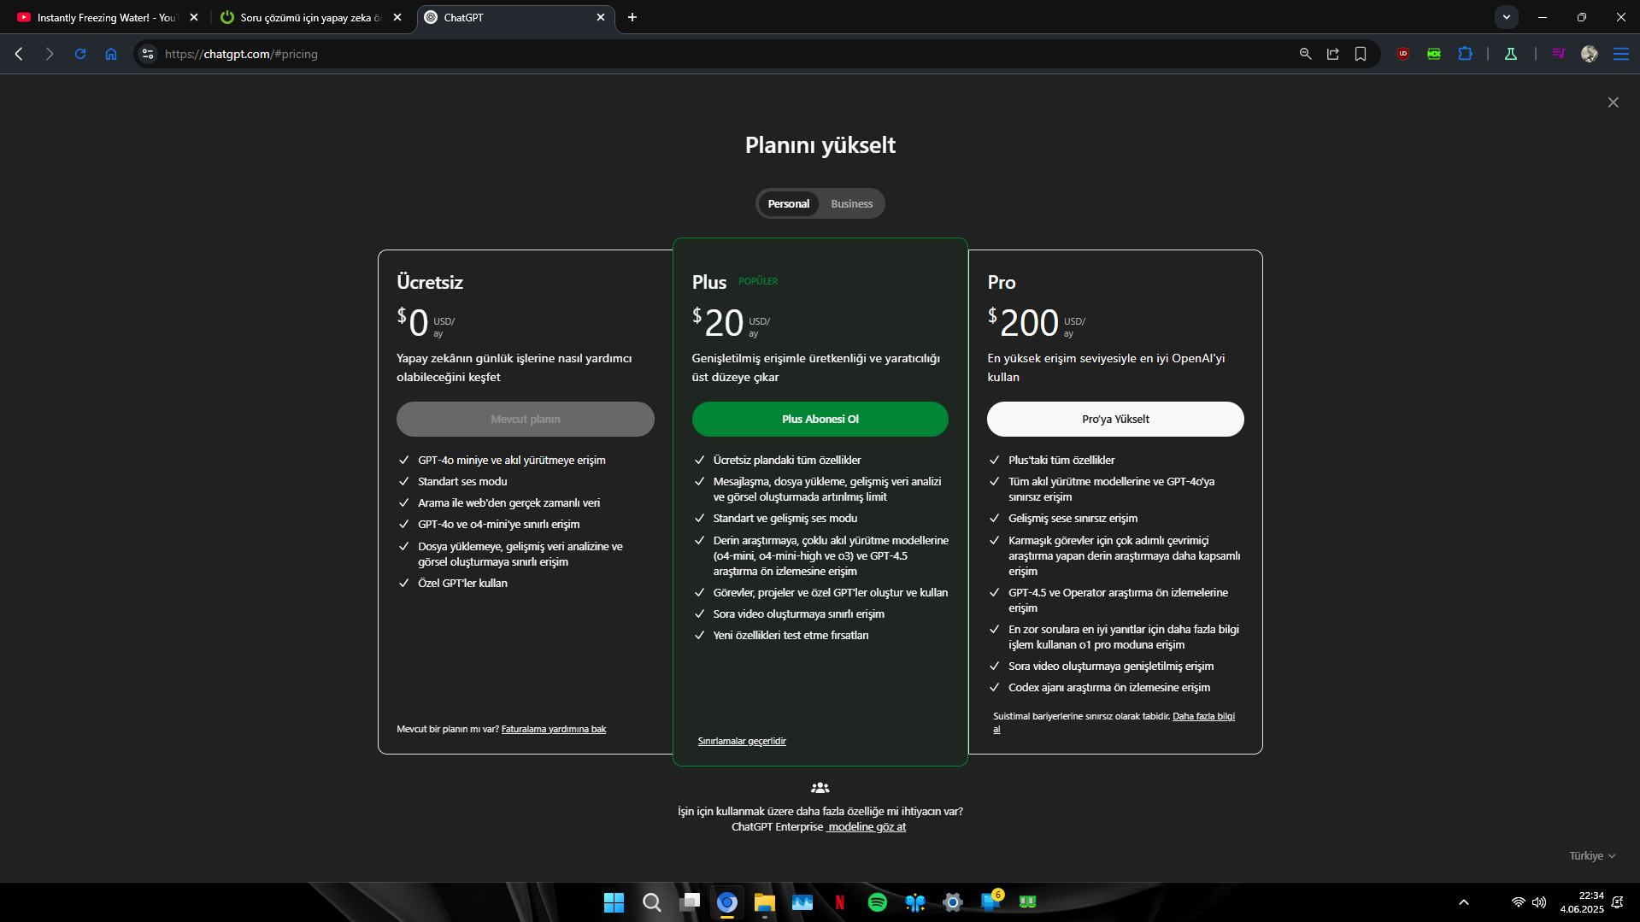Open a new browser tab
Viewport: 1640px width, 922px height.
[632, 17]
